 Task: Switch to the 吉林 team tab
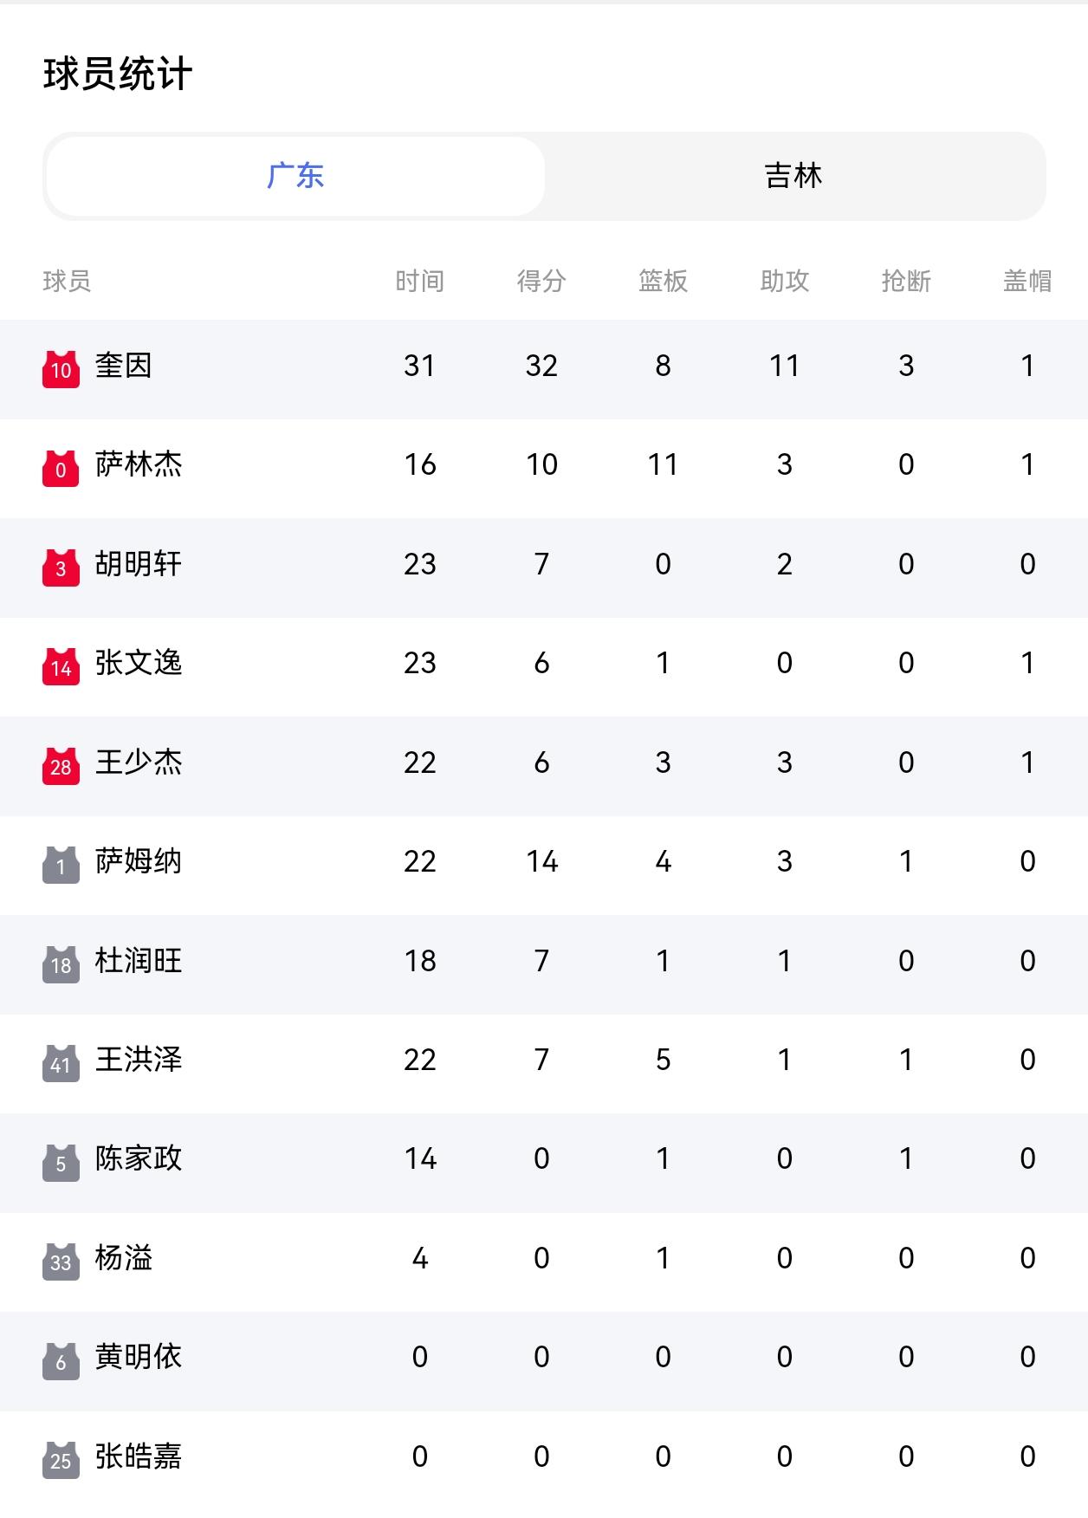(793, 176)
